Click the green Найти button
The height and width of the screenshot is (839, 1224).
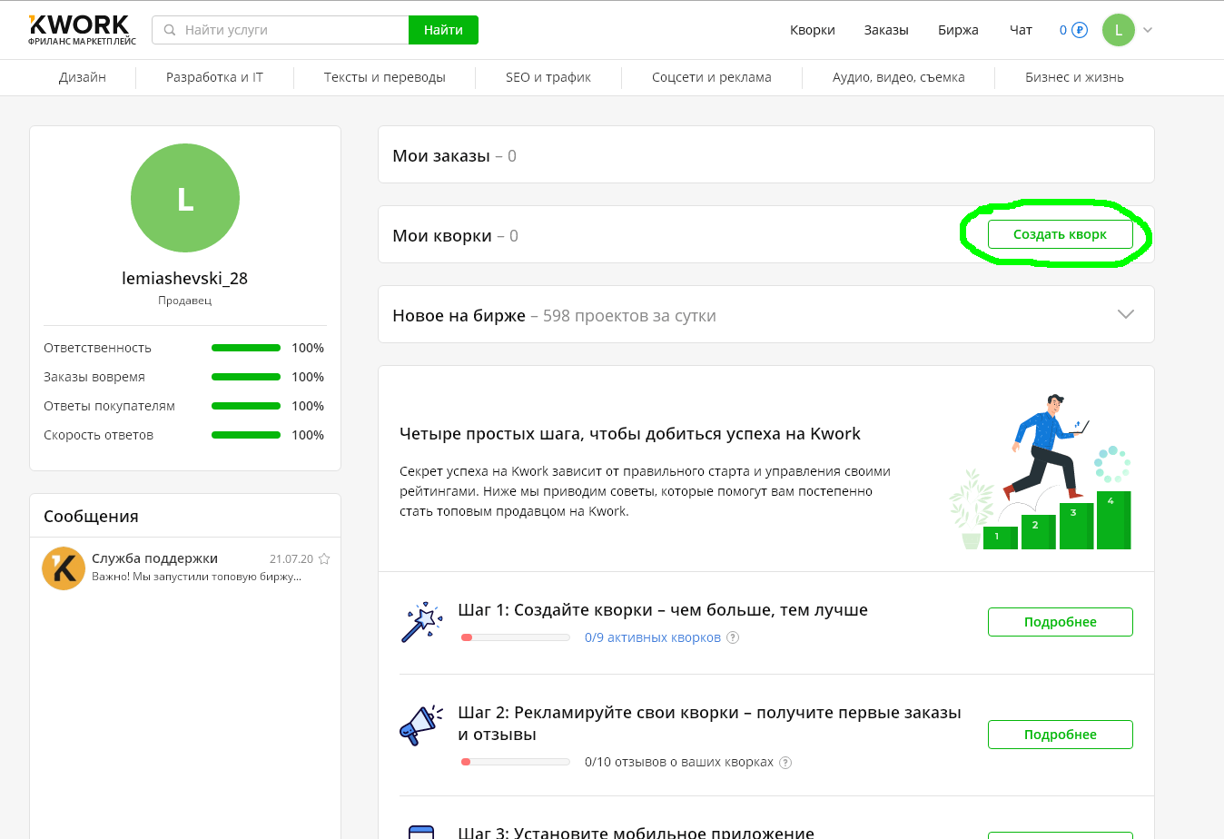pos(443,30)
